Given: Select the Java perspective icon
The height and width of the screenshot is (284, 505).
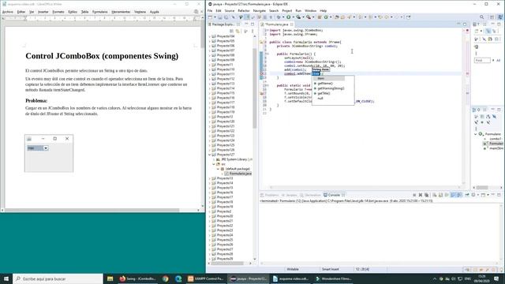Looking at the screenshot, I should [500, 17].
